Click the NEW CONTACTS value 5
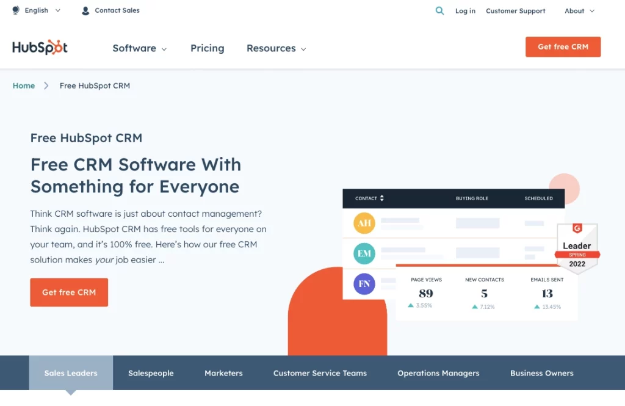Viewport: 625px width, 406px height. tap(484, 294)
